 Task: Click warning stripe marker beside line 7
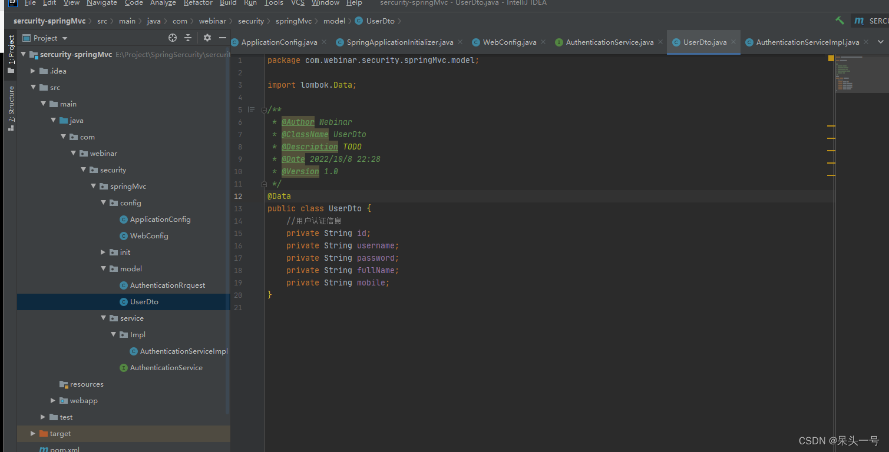click(831, 138)
